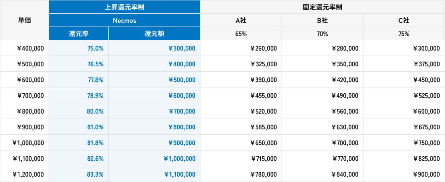Select the ¥560,000 B社 cell
Image resolution: width=445 pixels, height=182 pixels.
345,112
